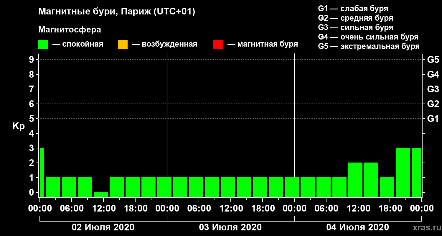Click the right axis label 'G3'
The width and height of the screenshot is (442, 236).
pos(433,89)
